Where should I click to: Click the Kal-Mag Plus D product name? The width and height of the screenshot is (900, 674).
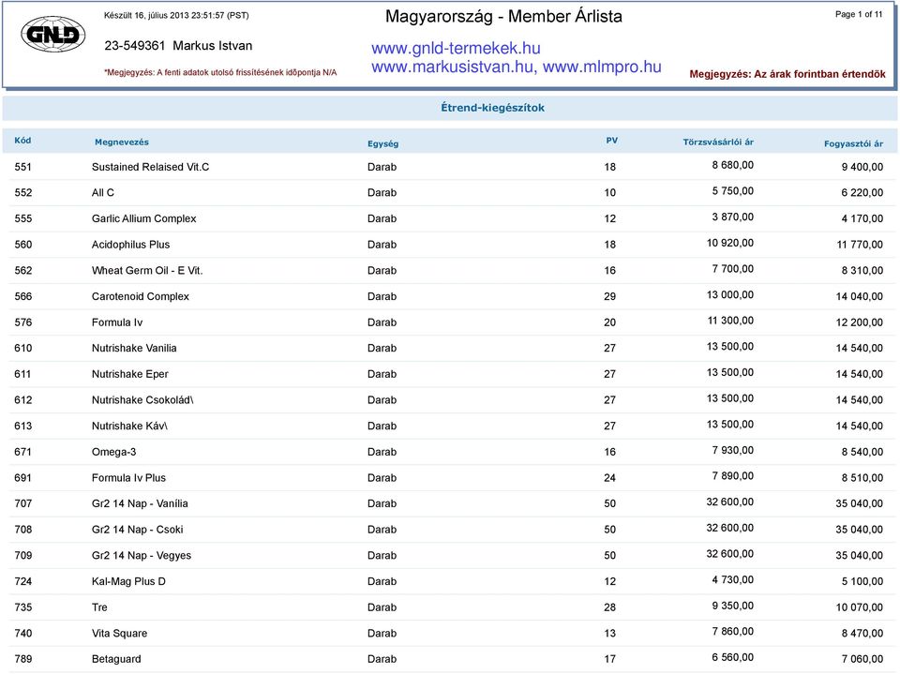128,581
